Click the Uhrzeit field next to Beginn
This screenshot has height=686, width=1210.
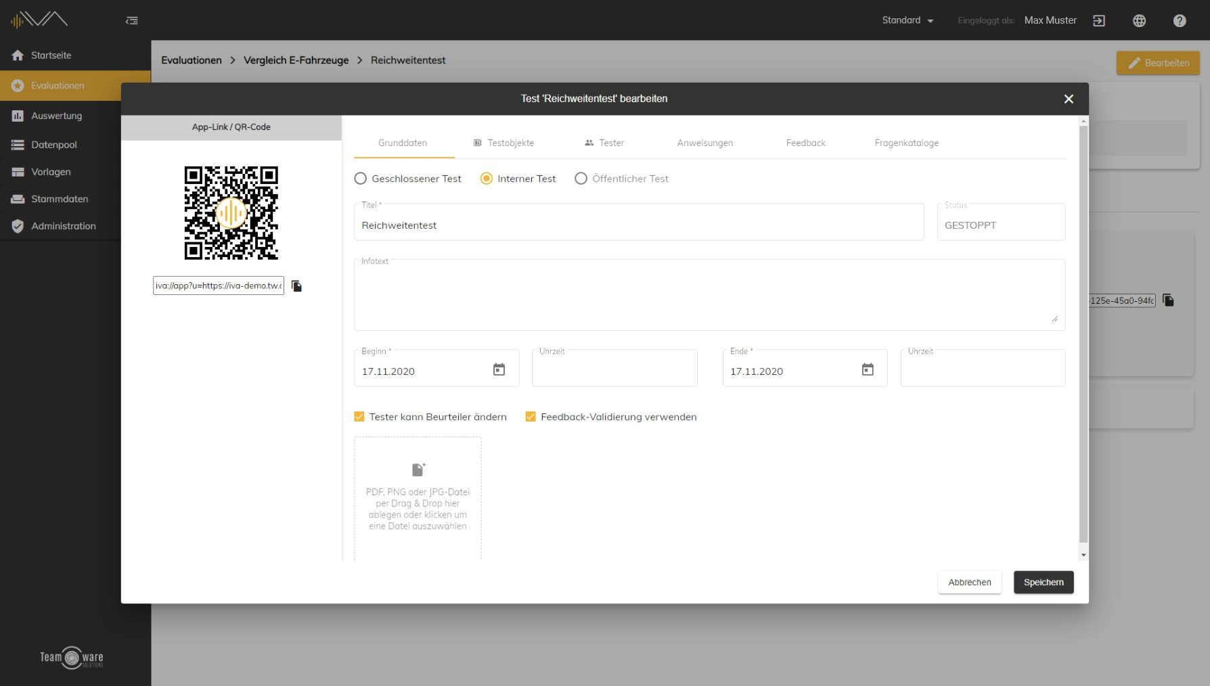tap(614, 369)
